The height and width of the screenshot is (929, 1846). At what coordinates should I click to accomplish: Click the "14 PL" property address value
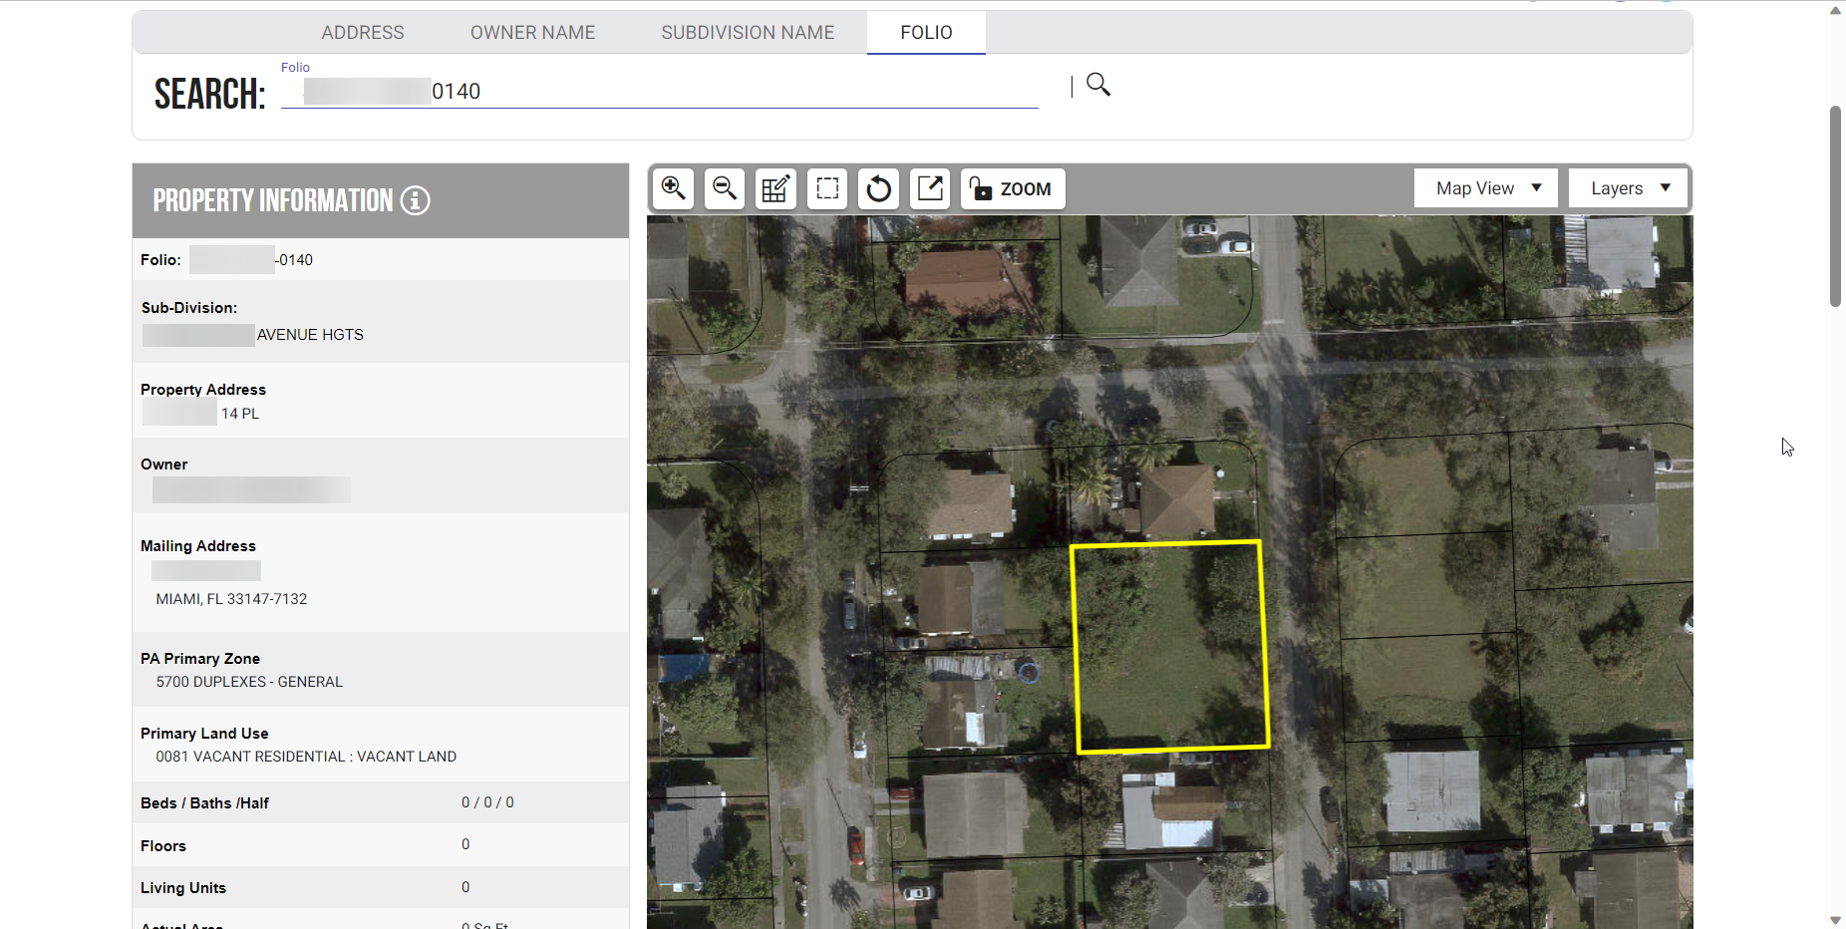pyautogui.click(x=240, y=414)
